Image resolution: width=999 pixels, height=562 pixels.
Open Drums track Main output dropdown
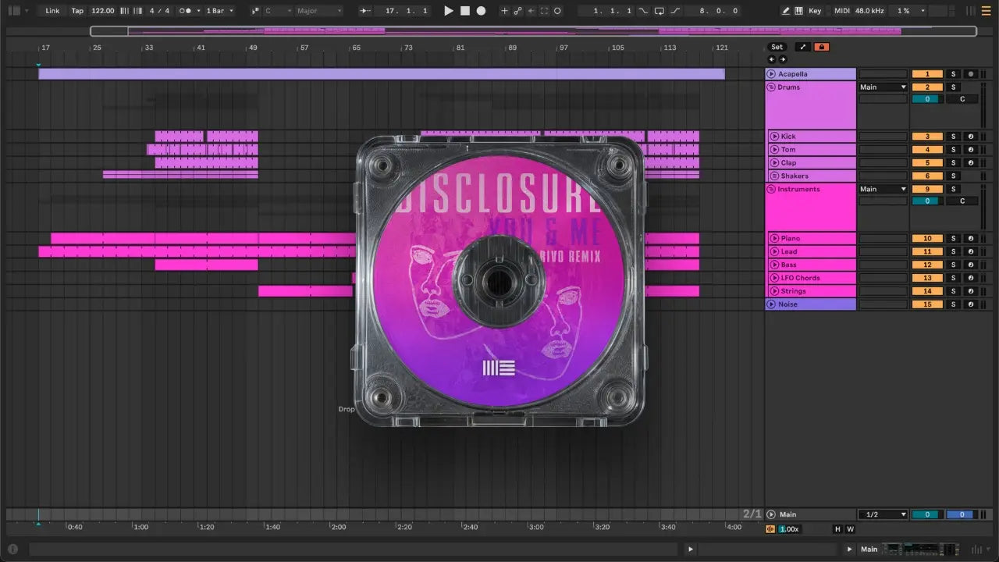click(x=883, y=87)
